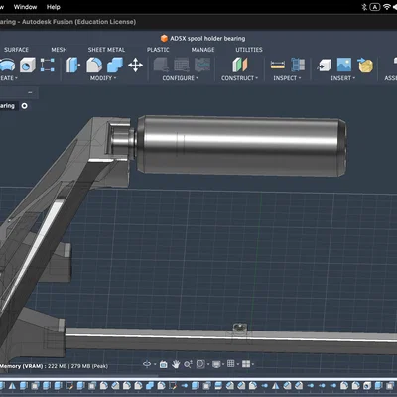The image size is (397, 397).
Task: Open the PLASTIC tab
Action: (158, 50)
